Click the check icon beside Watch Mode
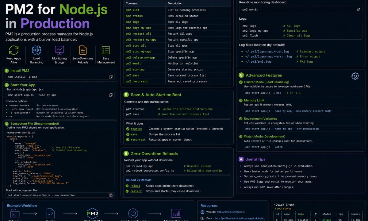The image size is (368, 221). pyautogui.click(x=241, y=136)
